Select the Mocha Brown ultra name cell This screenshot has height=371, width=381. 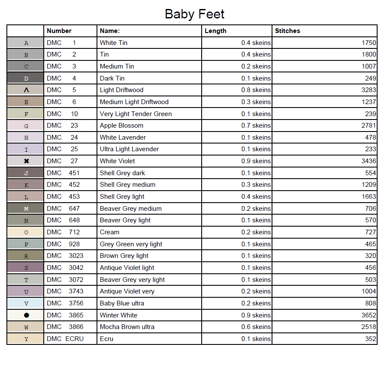coord(127,327)
